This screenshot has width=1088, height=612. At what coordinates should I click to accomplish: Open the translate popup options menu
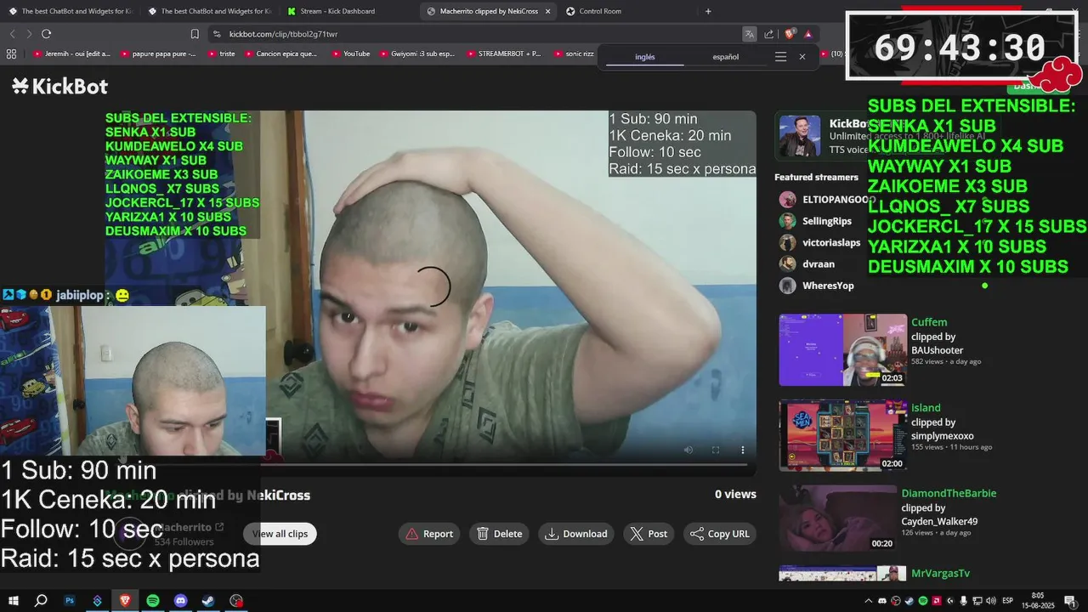[x=780, y=57]
